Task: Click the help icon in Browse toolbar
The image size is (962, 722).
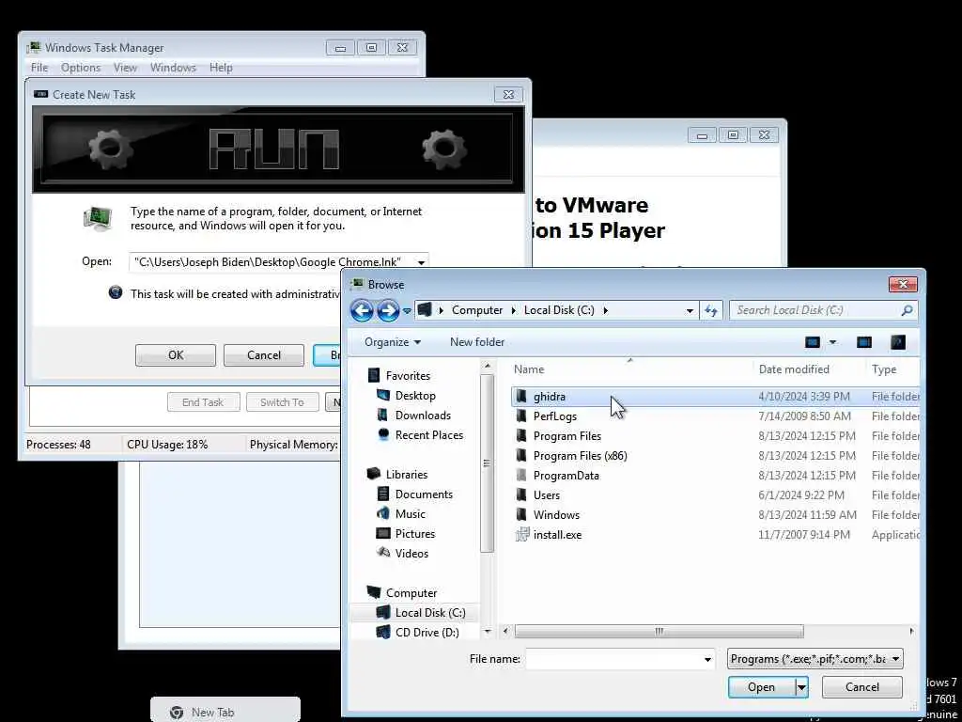Action: click(898, 342)
